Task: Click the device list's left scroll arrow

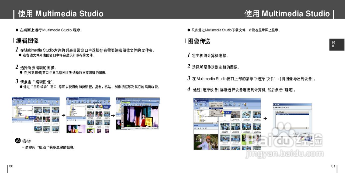Action: click(277, 128)
